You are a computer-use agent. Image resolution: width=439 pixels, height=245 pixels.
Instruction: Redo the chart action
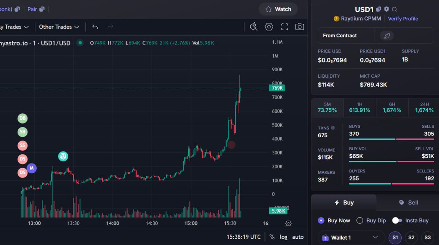(x=110, y=27)
